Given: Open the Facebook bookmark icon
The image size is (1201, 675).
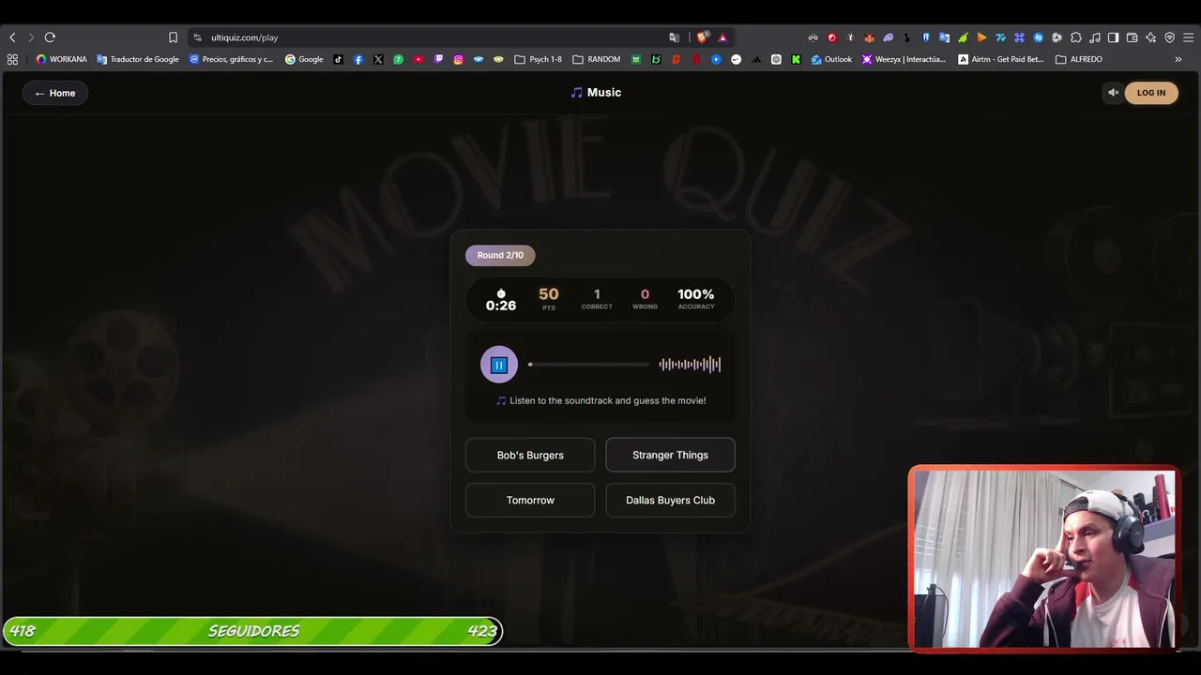Looking at the screenshot, I should click(358, 59).
